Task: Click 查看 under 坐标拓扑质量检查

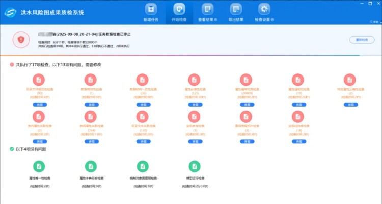Action: coord(298,141)
